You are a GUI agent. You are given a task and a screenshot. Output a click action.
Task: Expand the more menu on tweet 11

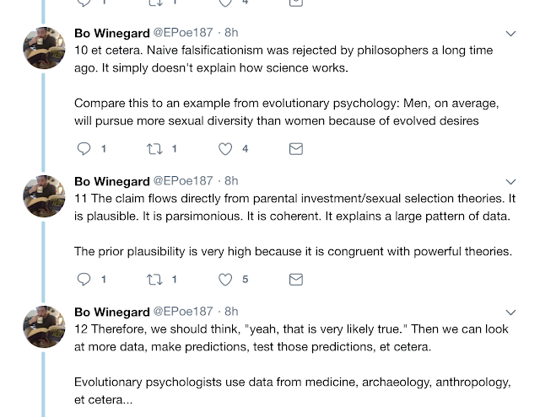510,181
